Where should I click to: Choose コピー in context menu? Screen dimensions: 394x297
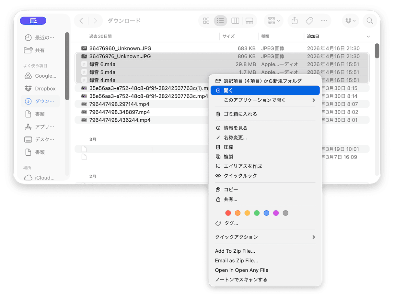tap(265, 190)
